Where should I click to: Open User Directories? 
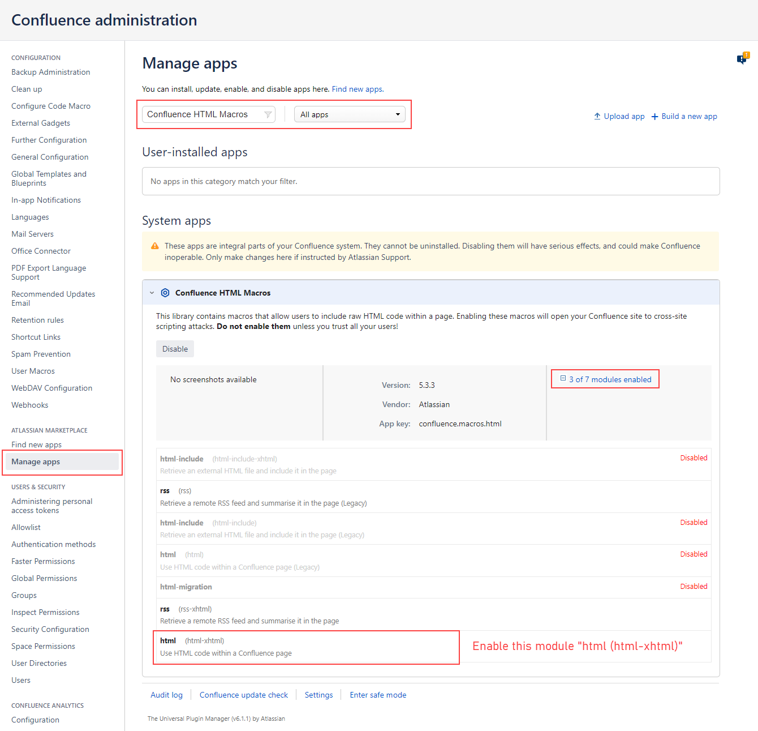39,663
